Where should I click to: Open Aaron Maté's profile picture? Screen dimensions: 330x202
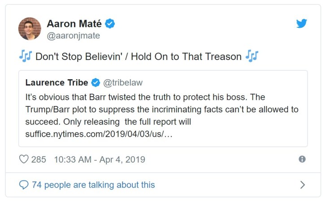coord(30,29)
